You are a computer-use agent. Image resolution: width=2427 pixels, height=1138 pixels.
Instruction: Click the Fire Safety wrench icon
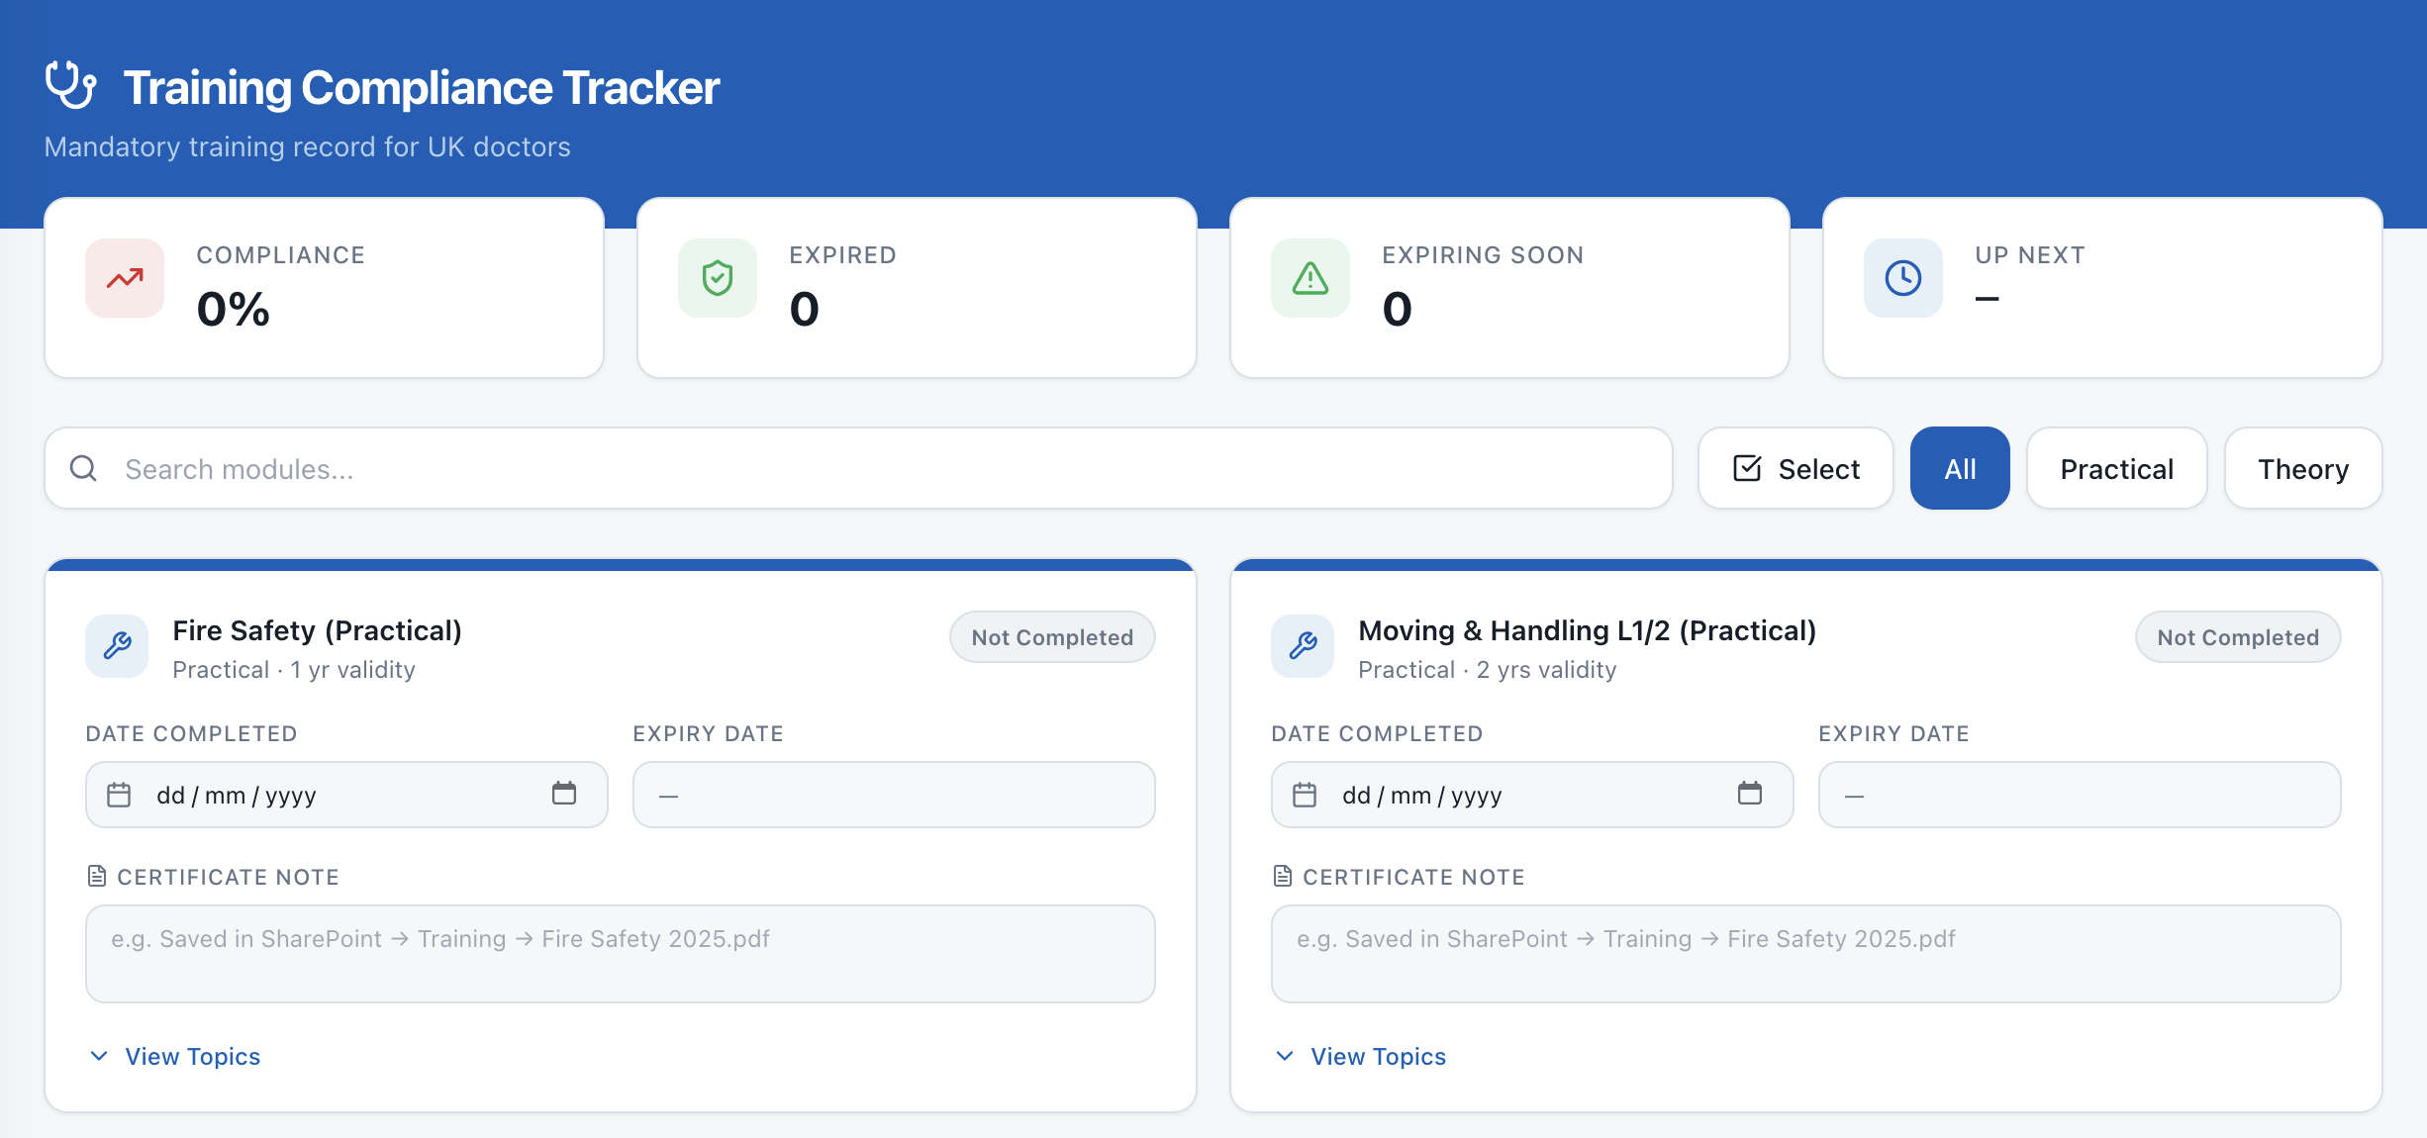click(117, 646)
